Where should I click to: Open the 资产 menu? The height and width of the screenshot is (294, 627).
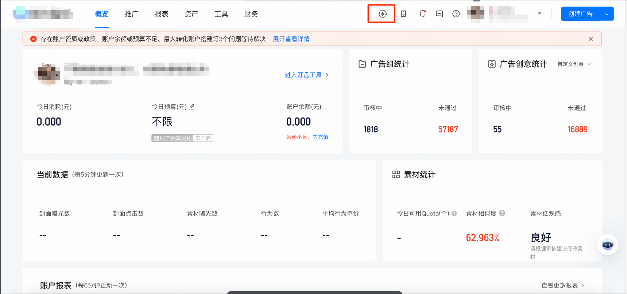point(191,14)
